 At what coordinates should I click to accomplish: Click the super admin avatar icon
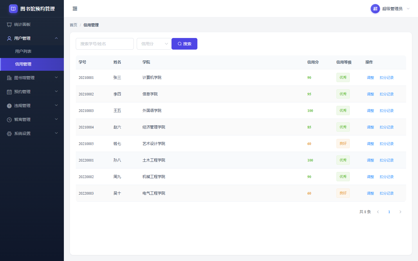[375, 9]
